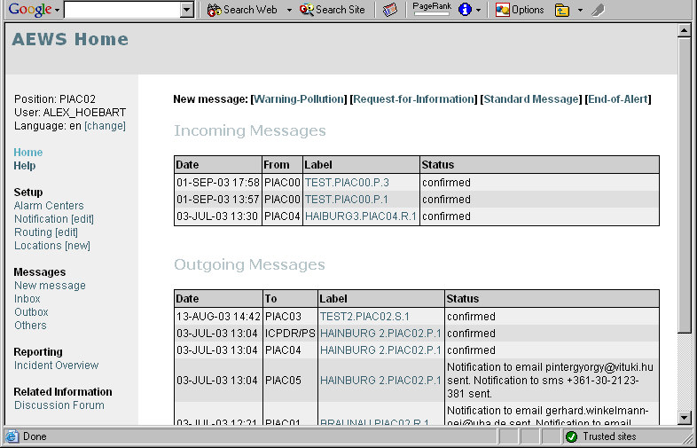Open Google toolbar Options

tap(520, 10)
